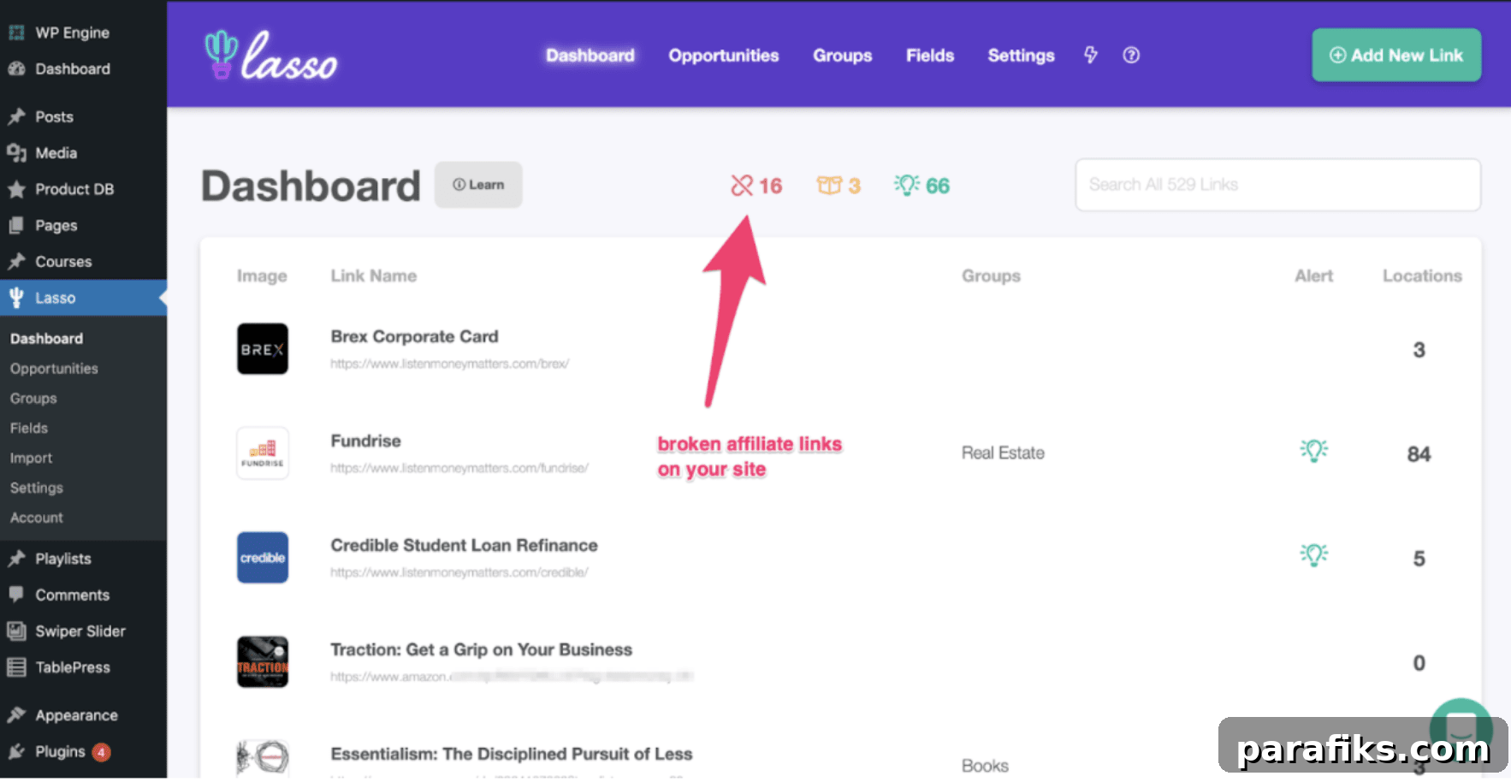Open Credible Student Loan Refinance link
Image resolution: width=1511 pixels, height=782 pixels.
point(465,545)
